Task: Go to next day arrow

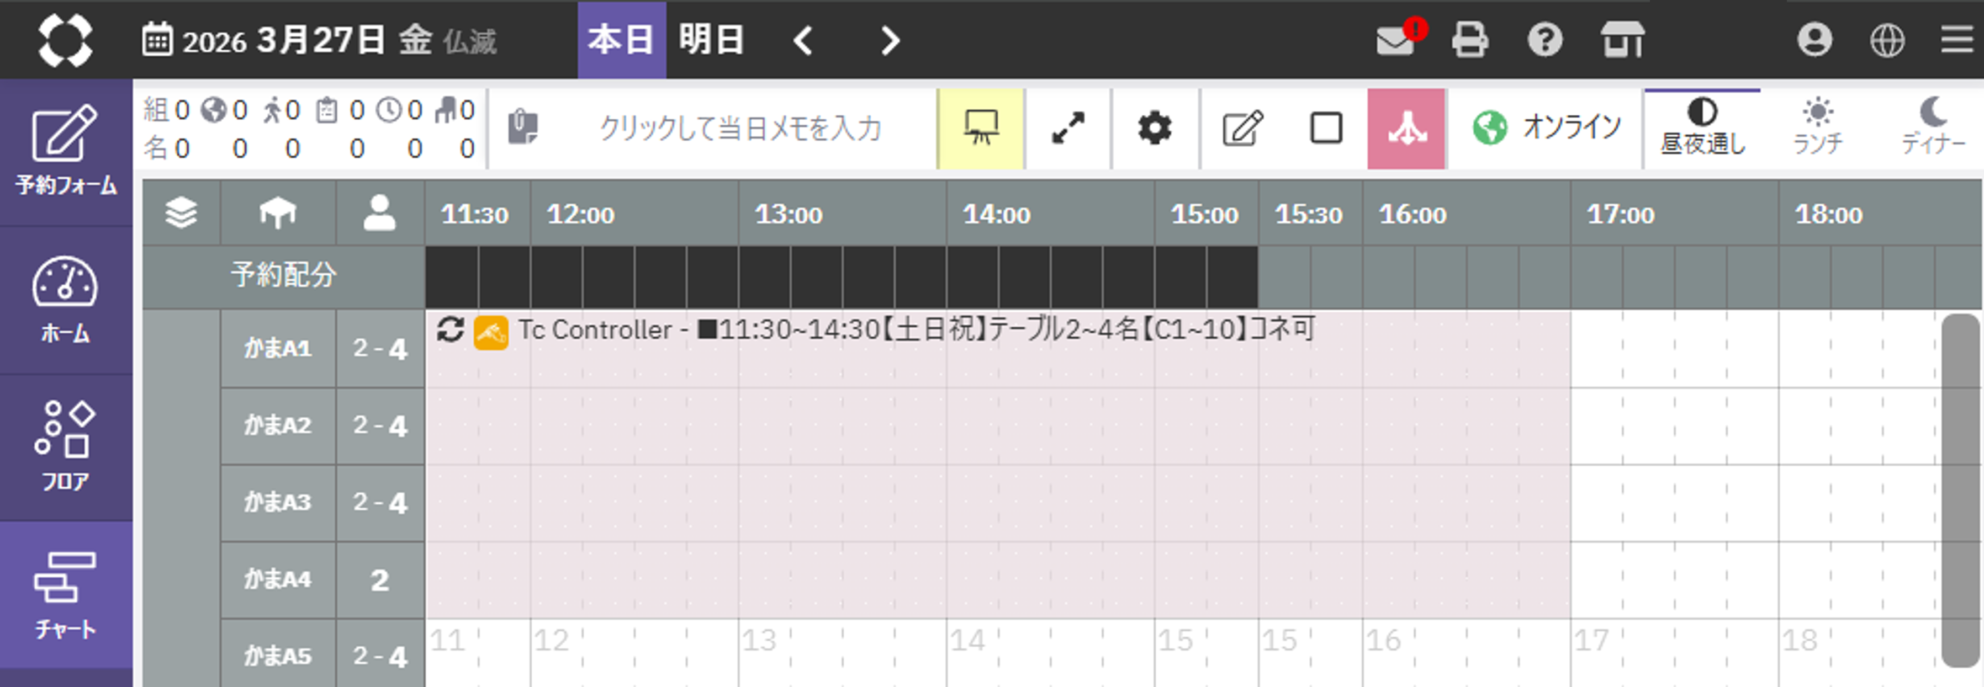Action: pos(890,40)
